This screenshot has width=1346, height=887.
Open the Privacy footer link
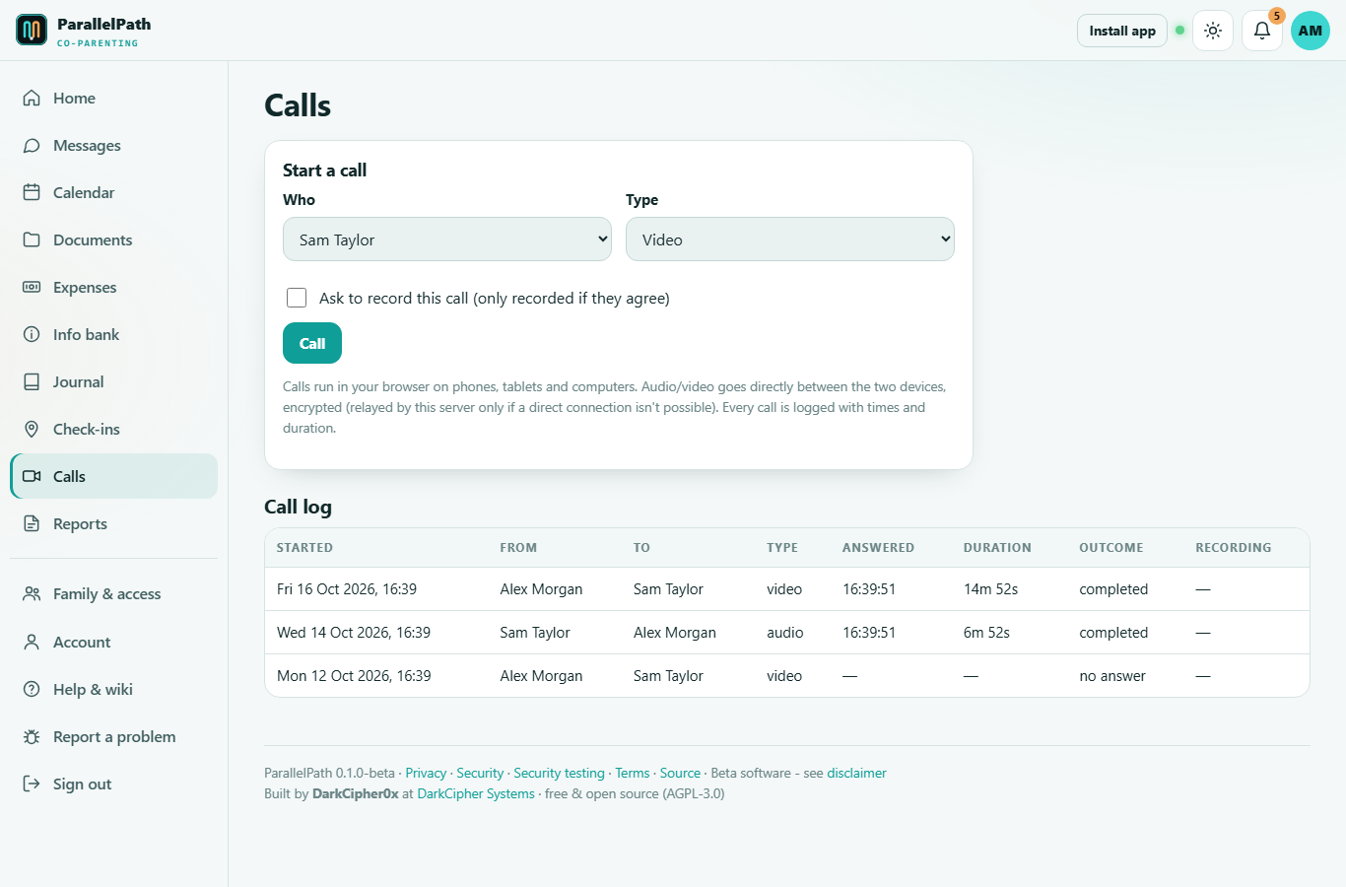pyautogui.click(x=426, y=773)
